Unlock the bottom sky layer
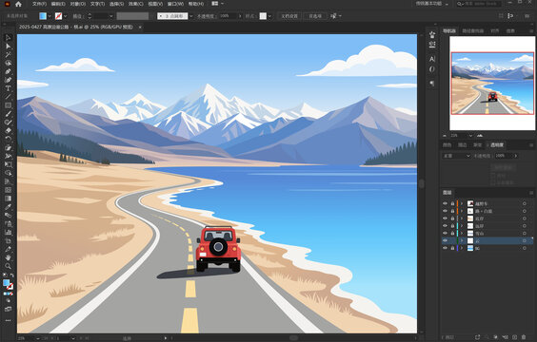 click(452, 248)
